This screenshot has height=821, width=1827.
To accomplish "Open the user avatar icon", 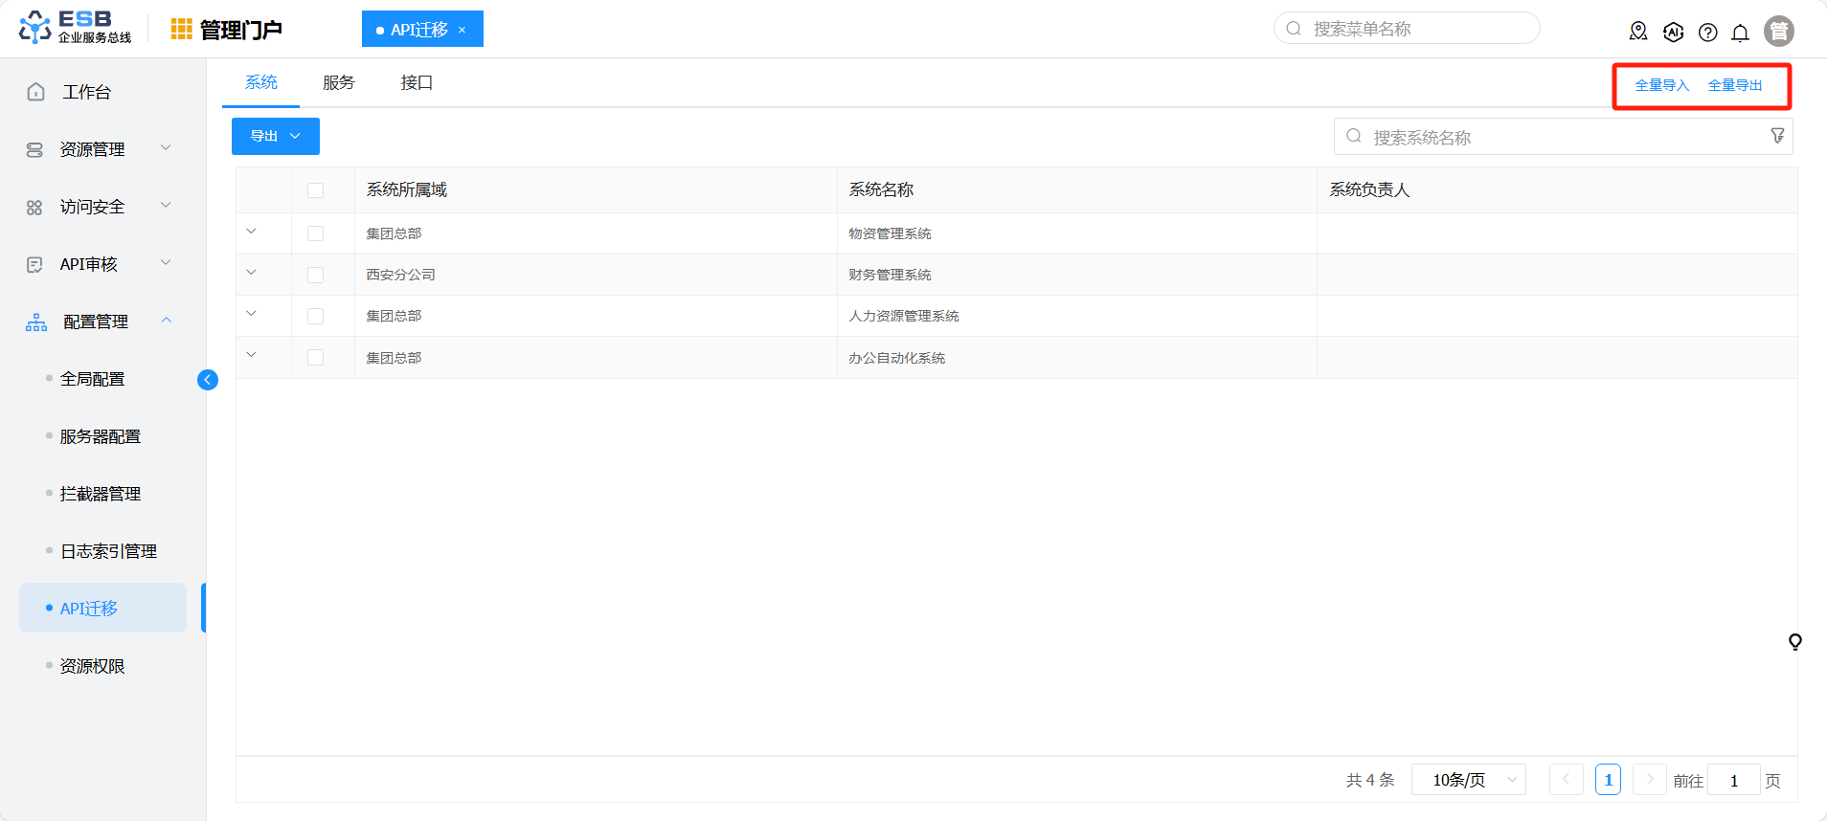I will (x=1779, y=32).
